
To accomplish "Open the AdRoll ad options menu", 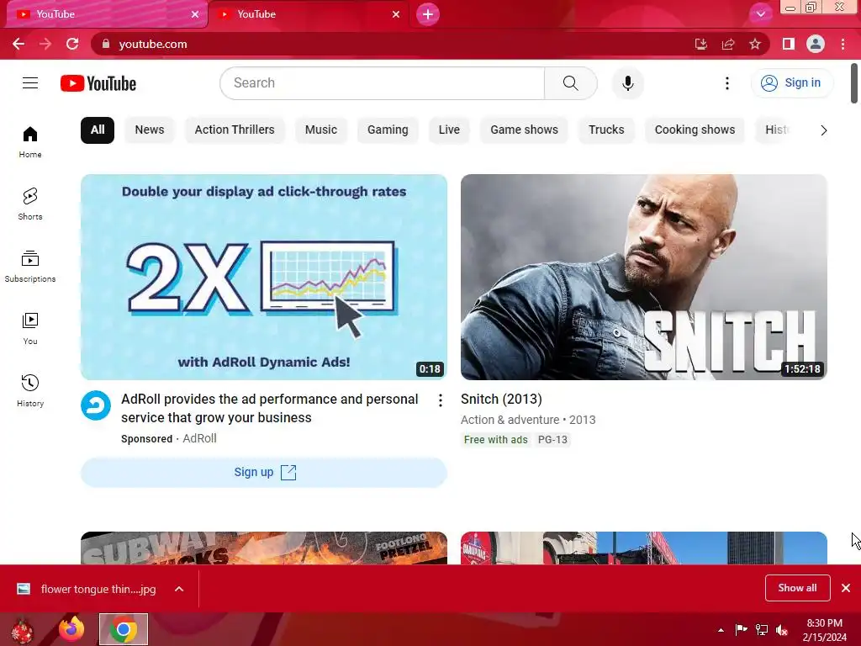I will [x=441, y=400].
